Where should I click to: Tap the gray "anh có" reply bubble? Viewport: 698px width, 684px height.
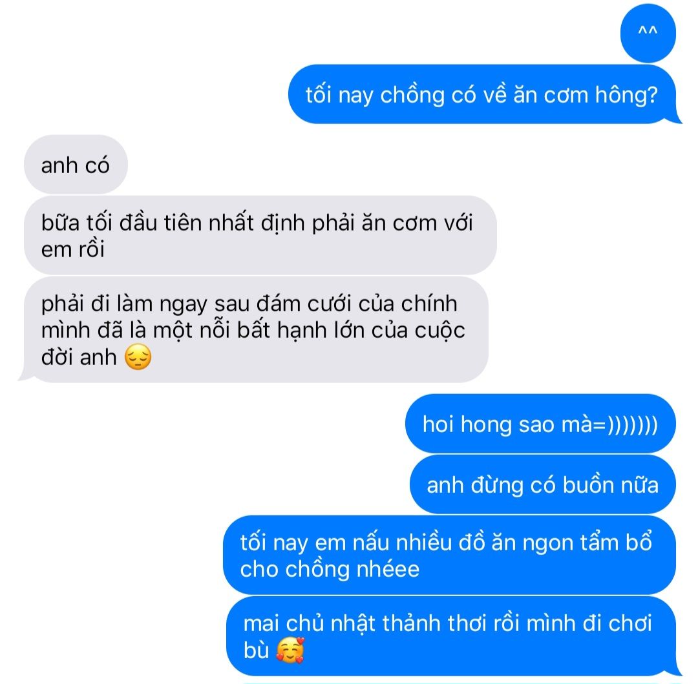[76, 165]
